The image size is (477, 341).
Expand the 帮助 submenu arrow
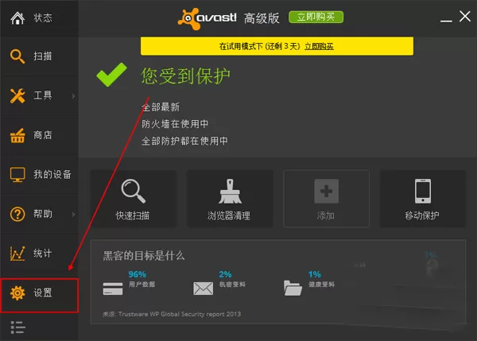click(x=73, y=215)
